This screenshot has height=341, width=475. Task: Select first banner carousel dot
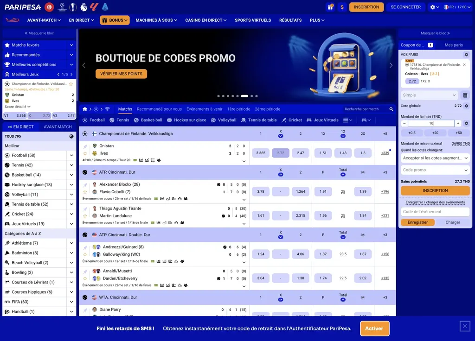point(218,96)
